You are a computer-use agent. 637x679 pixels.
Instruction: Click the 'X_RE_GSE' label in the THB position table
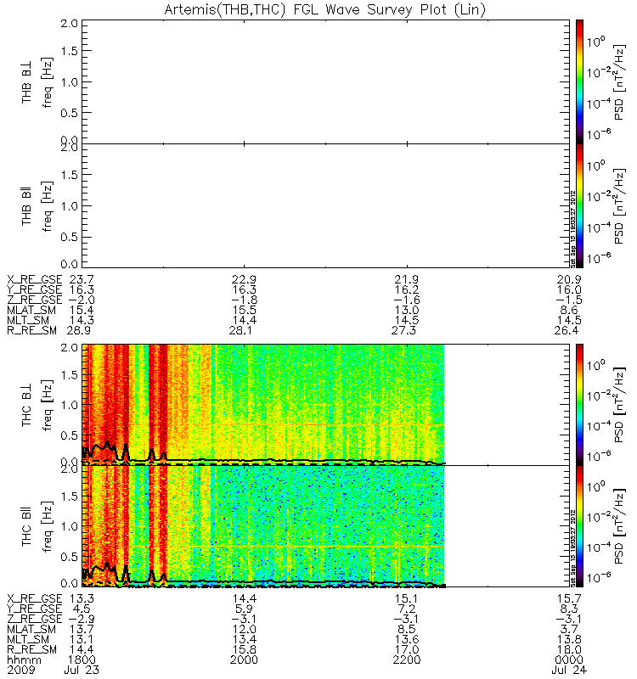coord(35,280)
